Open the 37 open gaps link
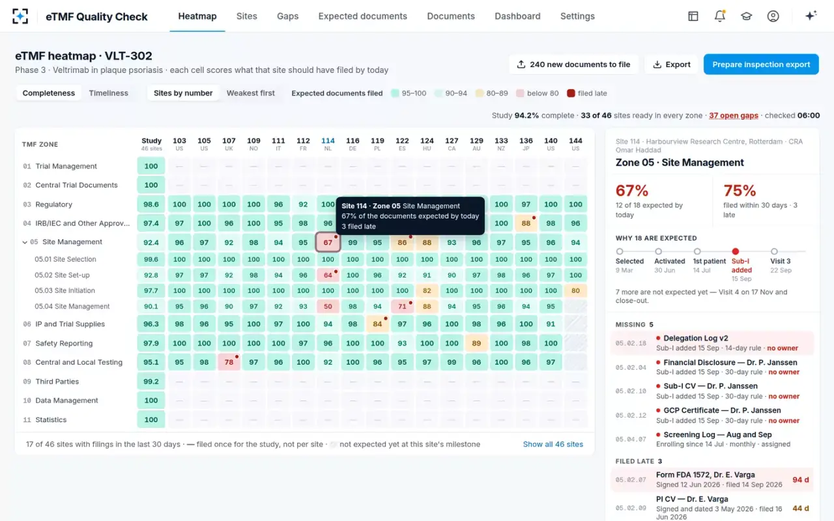The image size is (834, 521). click(x=734, y=115)
